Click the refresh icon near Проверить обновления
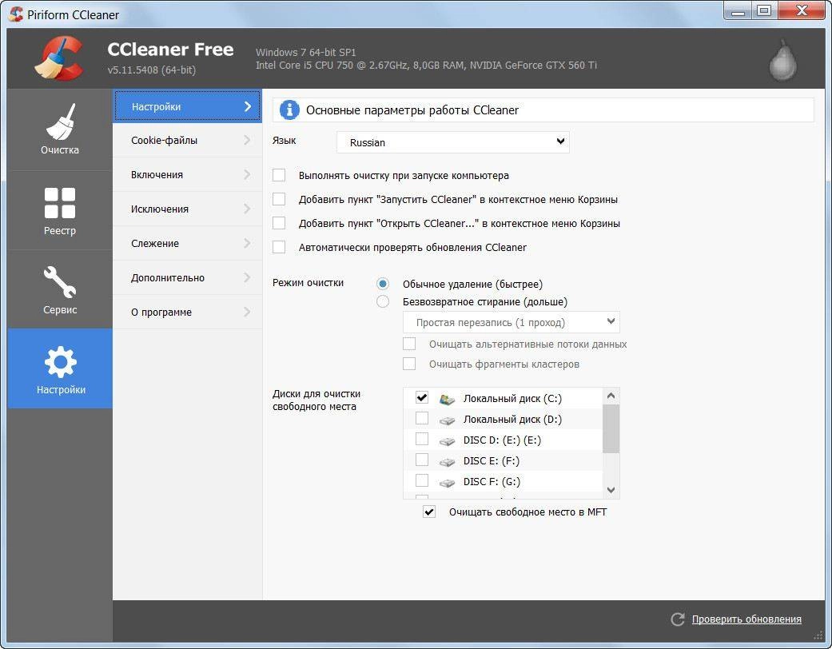 pyautogui.click(x=678, y=619)
